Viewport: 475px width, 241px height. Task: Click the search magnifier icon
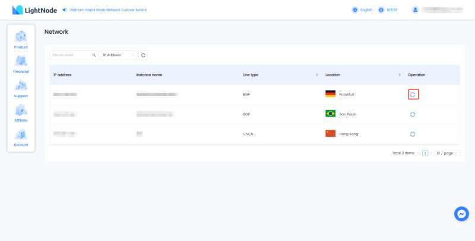coord(94,55)
